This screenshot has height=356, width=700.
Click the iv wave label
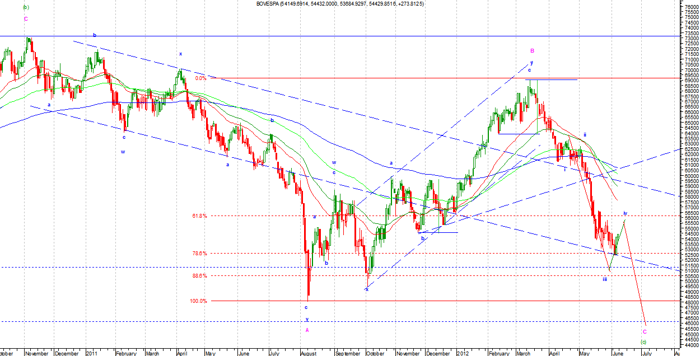(x=625, y=213)
